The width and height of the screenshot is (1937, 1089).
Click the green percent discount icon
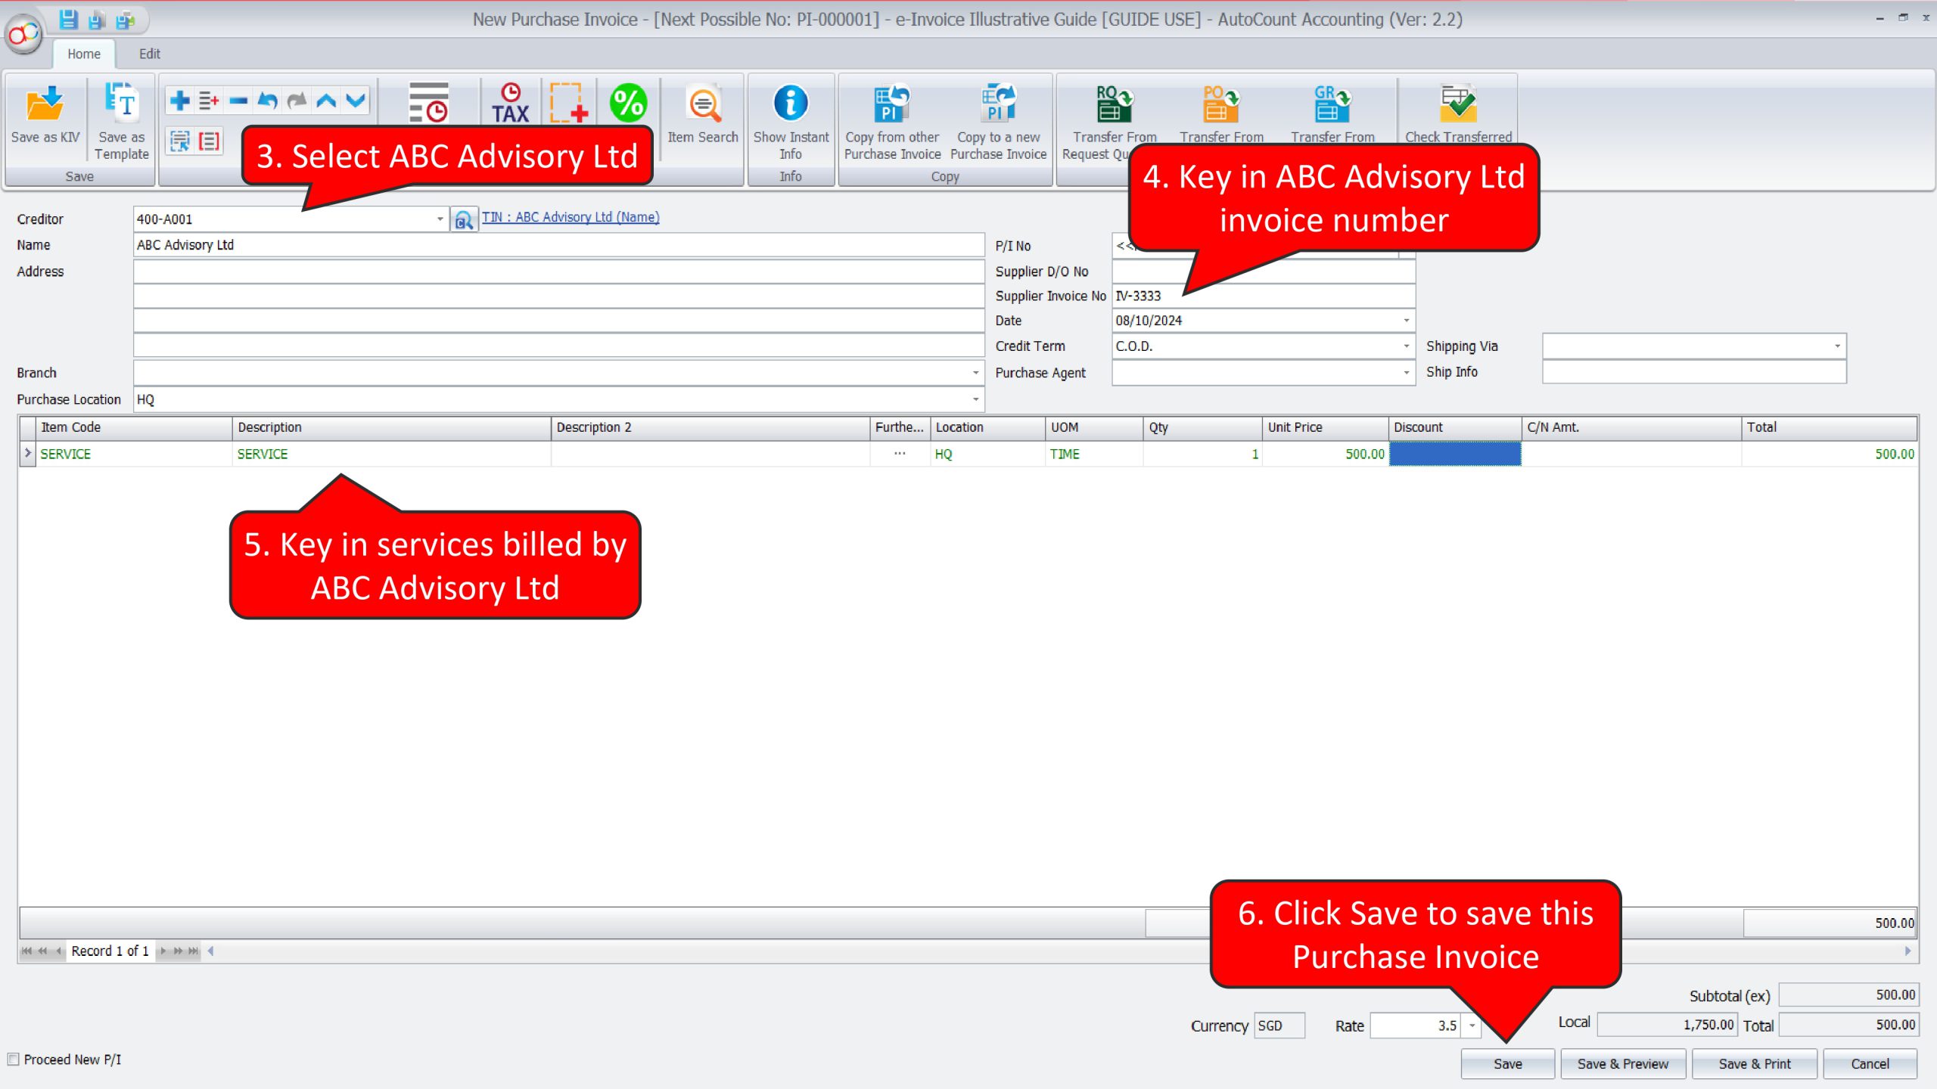click(x=628, y=103)
